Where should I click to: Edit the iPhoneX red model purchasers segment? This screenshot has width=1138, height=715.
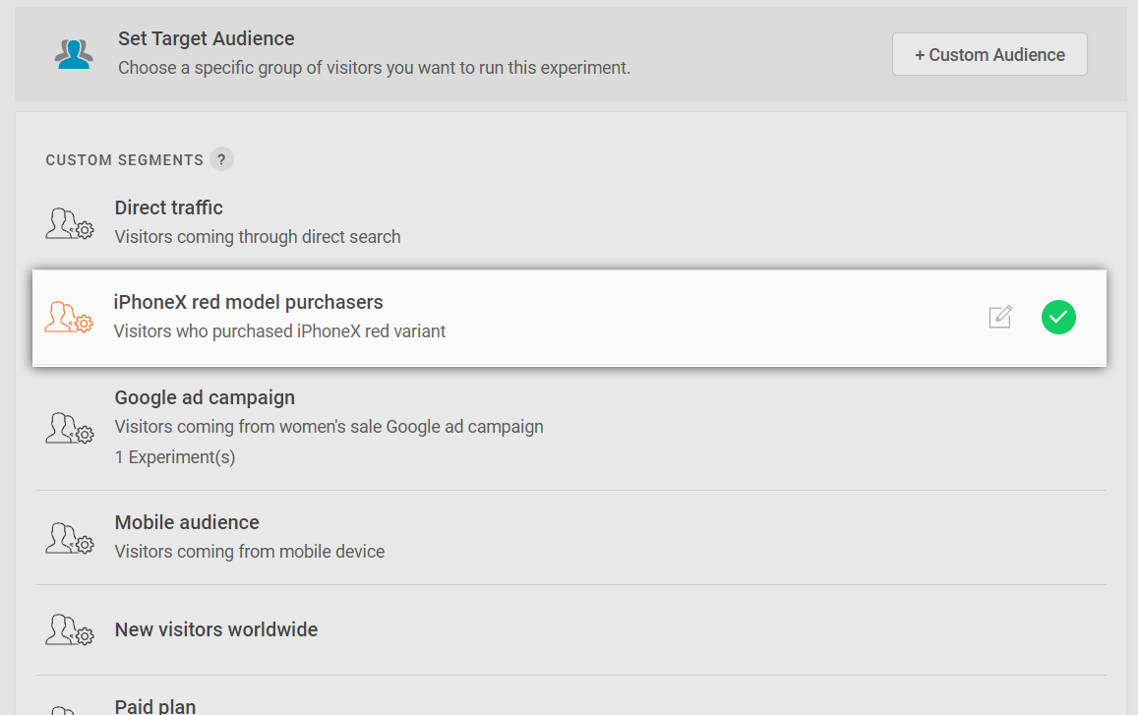999,317
